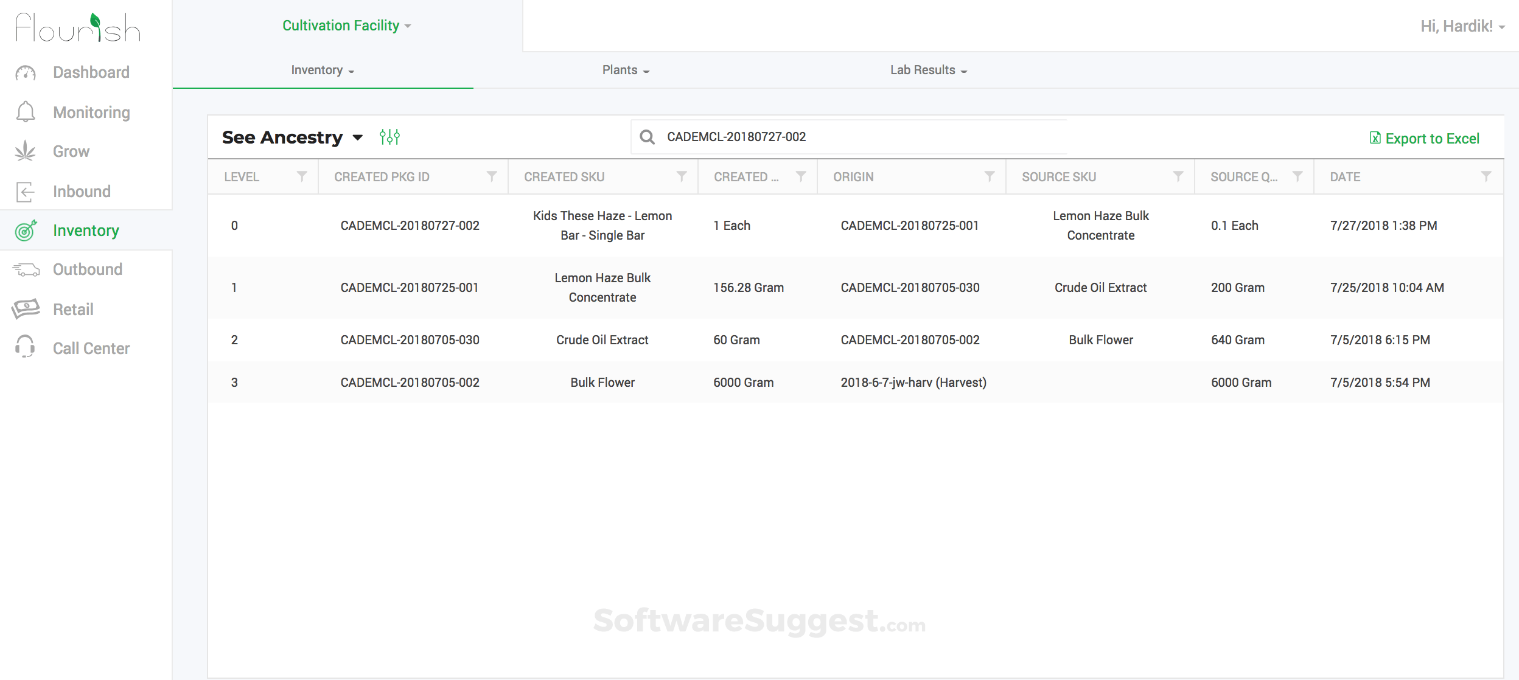Open filter on ORIGIN column

click(x=990, y=176)
